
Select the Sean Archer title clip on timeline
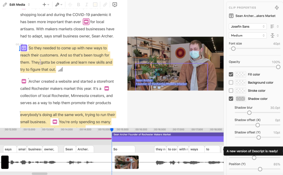[x=167, y=136]
